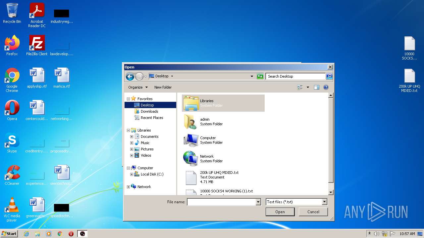Expand the Music library node
Image resolution: width=424 pixels, height=238 pixels.
click(132, 143)
